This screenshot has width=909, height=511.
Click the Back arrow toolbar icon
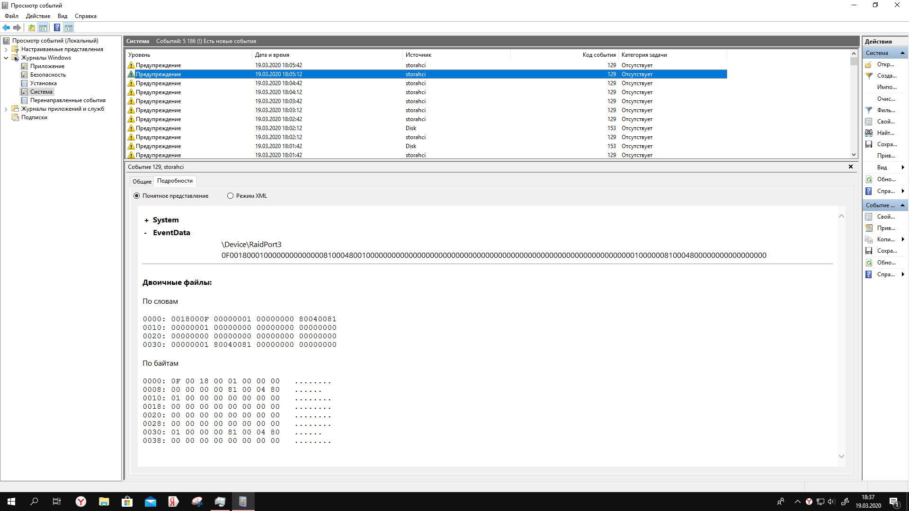point(6,27)
